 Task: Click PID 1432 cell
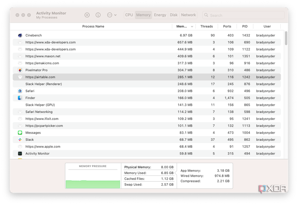point(246,35)
